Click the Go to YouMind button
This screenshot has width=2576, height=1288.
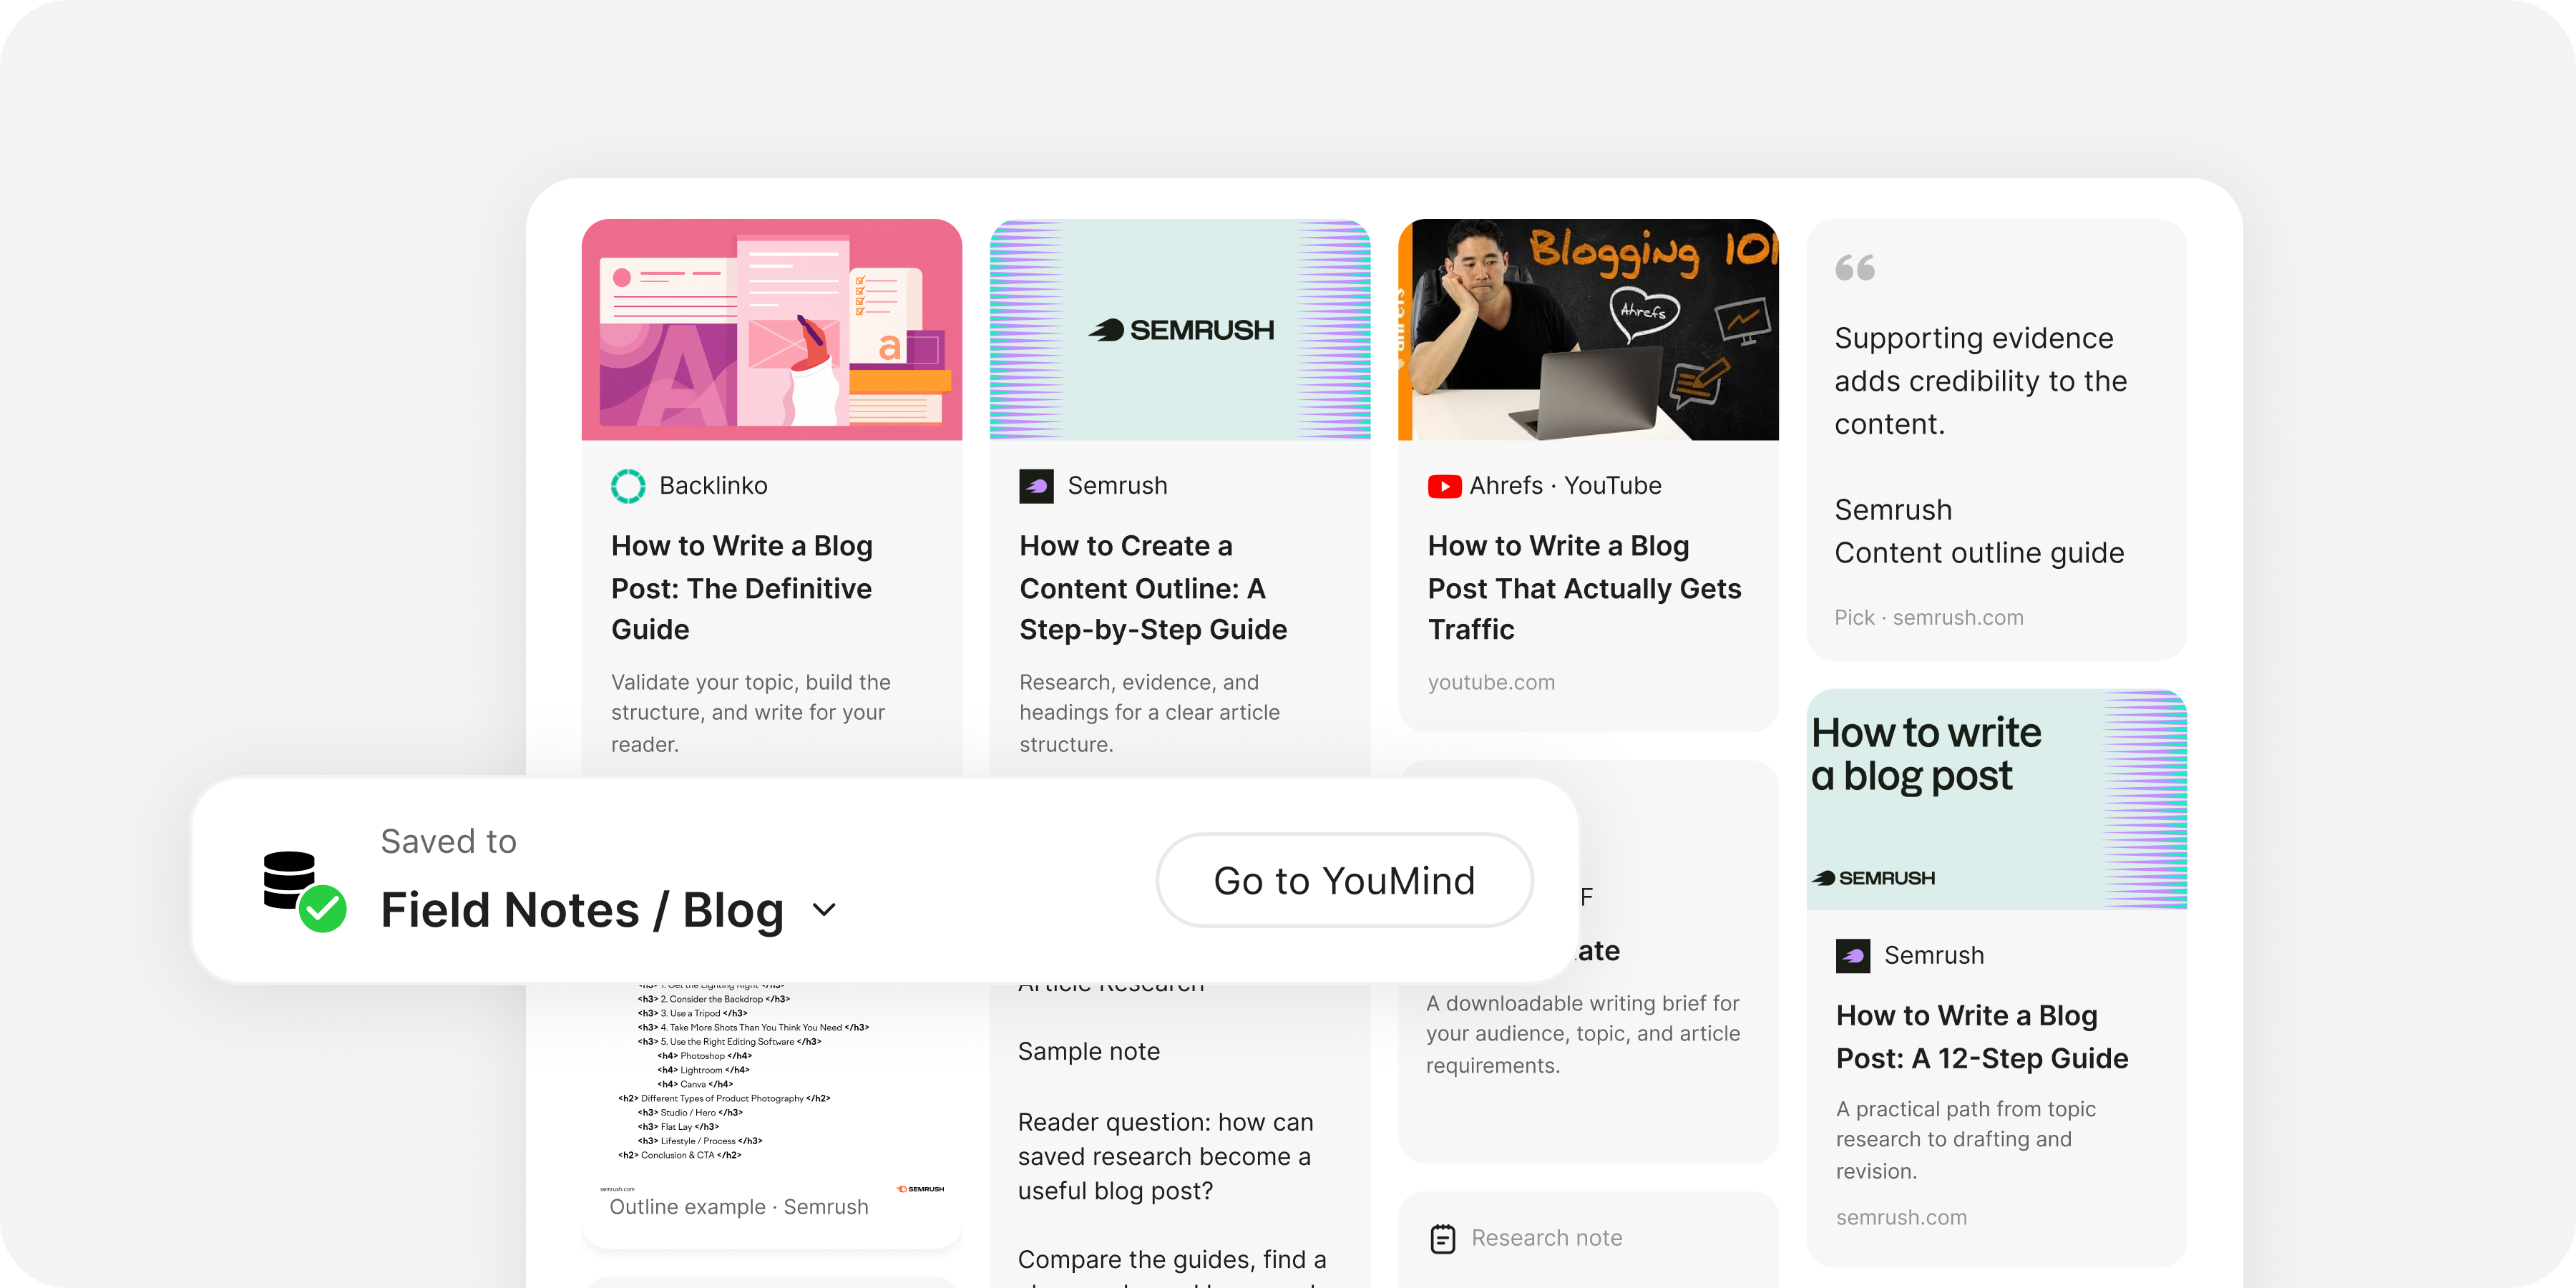pyautogui.click(x=1344, y=880)
